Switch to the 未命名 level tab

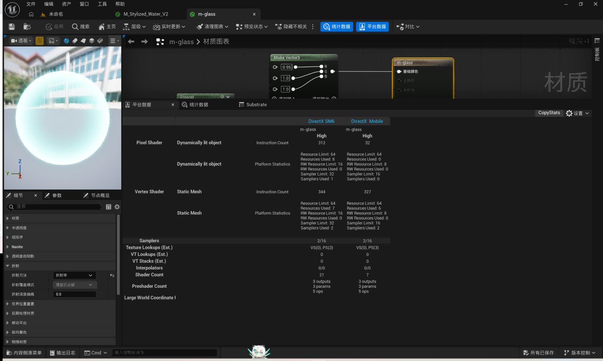point(52,14)
